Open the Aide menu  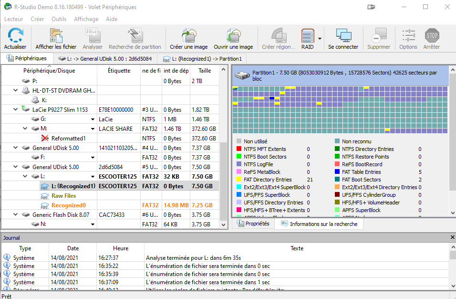[x=112, y=19]
